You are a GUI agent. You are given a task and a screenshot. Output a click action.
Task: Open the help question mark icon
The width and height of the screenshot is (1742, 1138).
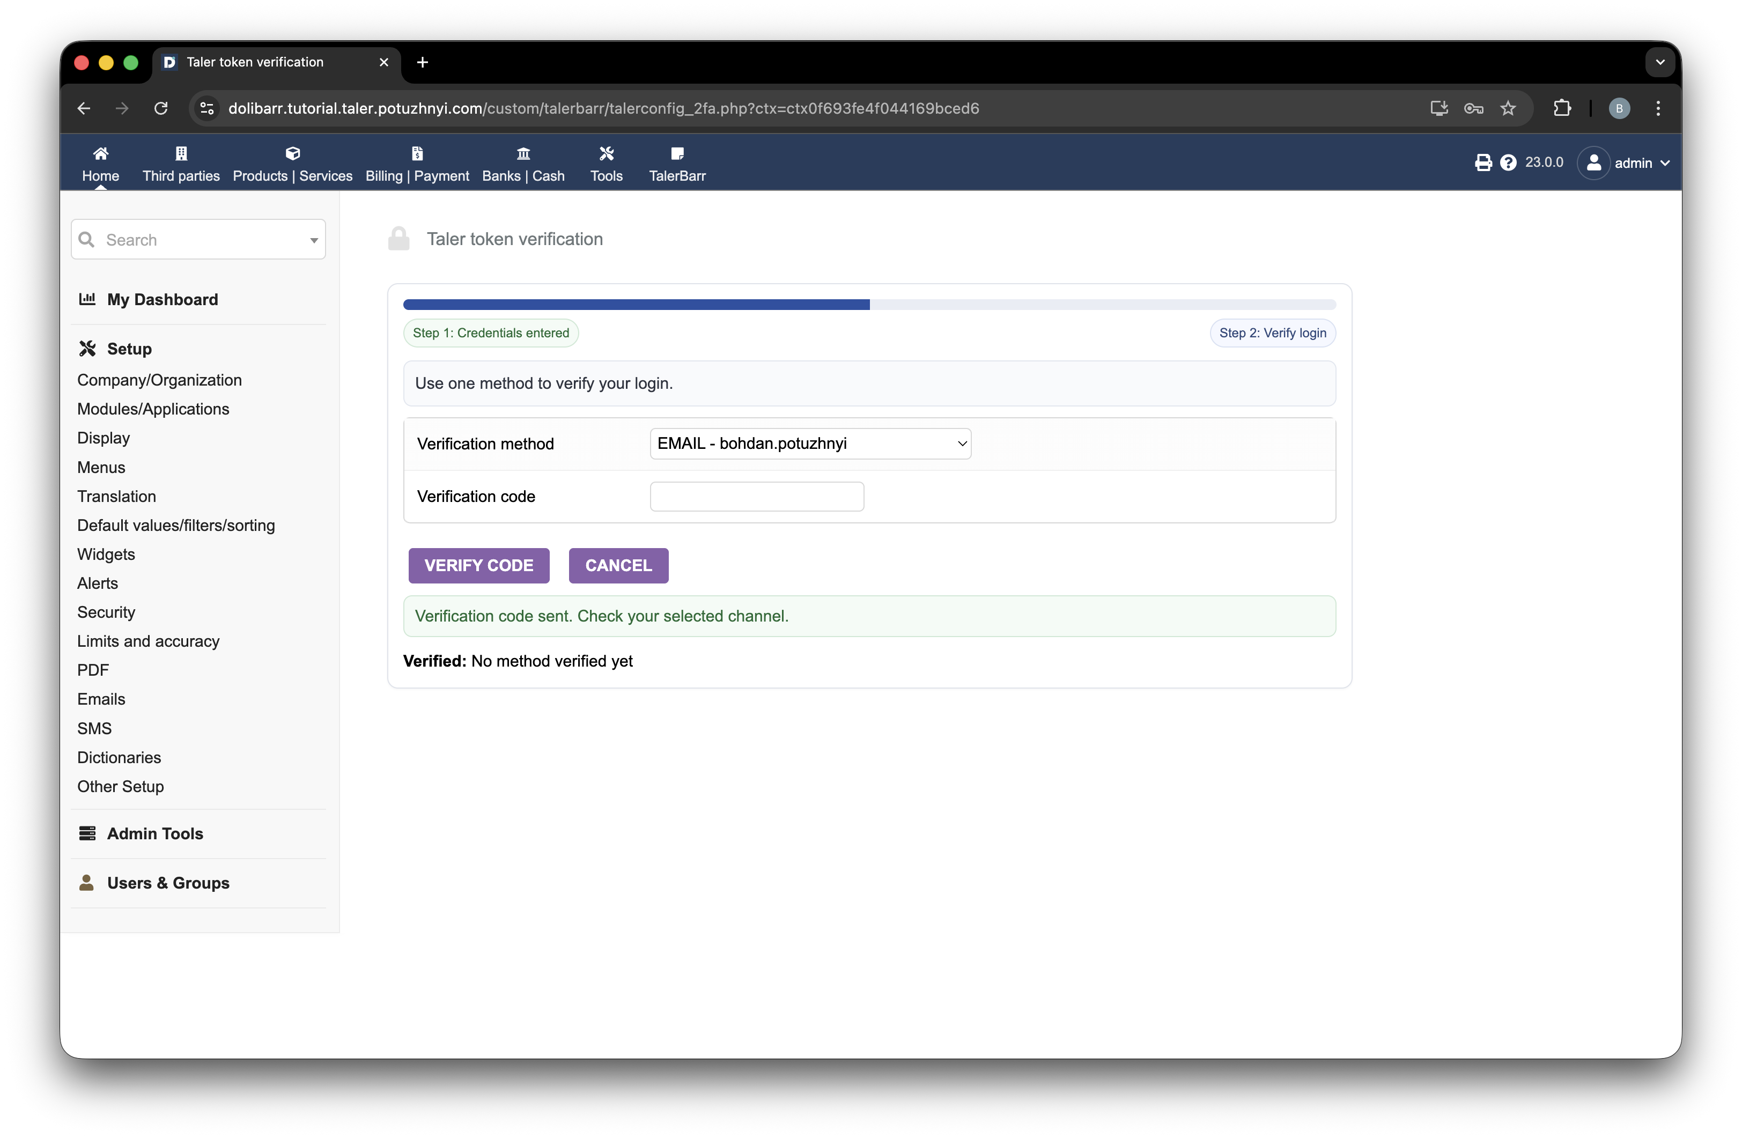[1508, 162]
